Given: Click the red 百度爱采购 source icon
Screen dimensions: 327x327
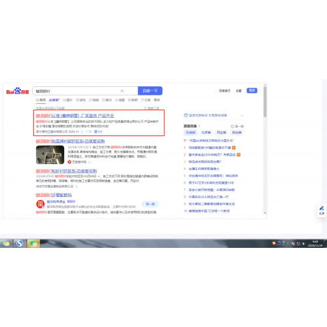Looking at the screenshot, I should point(69,162).
